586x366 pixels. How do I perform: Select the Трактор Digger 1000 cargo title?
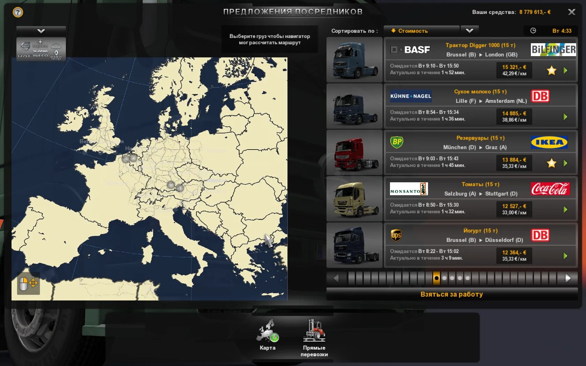(480, 45)
